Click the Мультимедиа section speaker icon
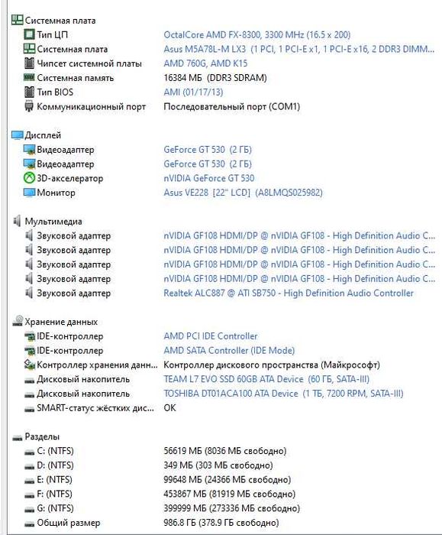The image size is (442, 535). (17, 221)
